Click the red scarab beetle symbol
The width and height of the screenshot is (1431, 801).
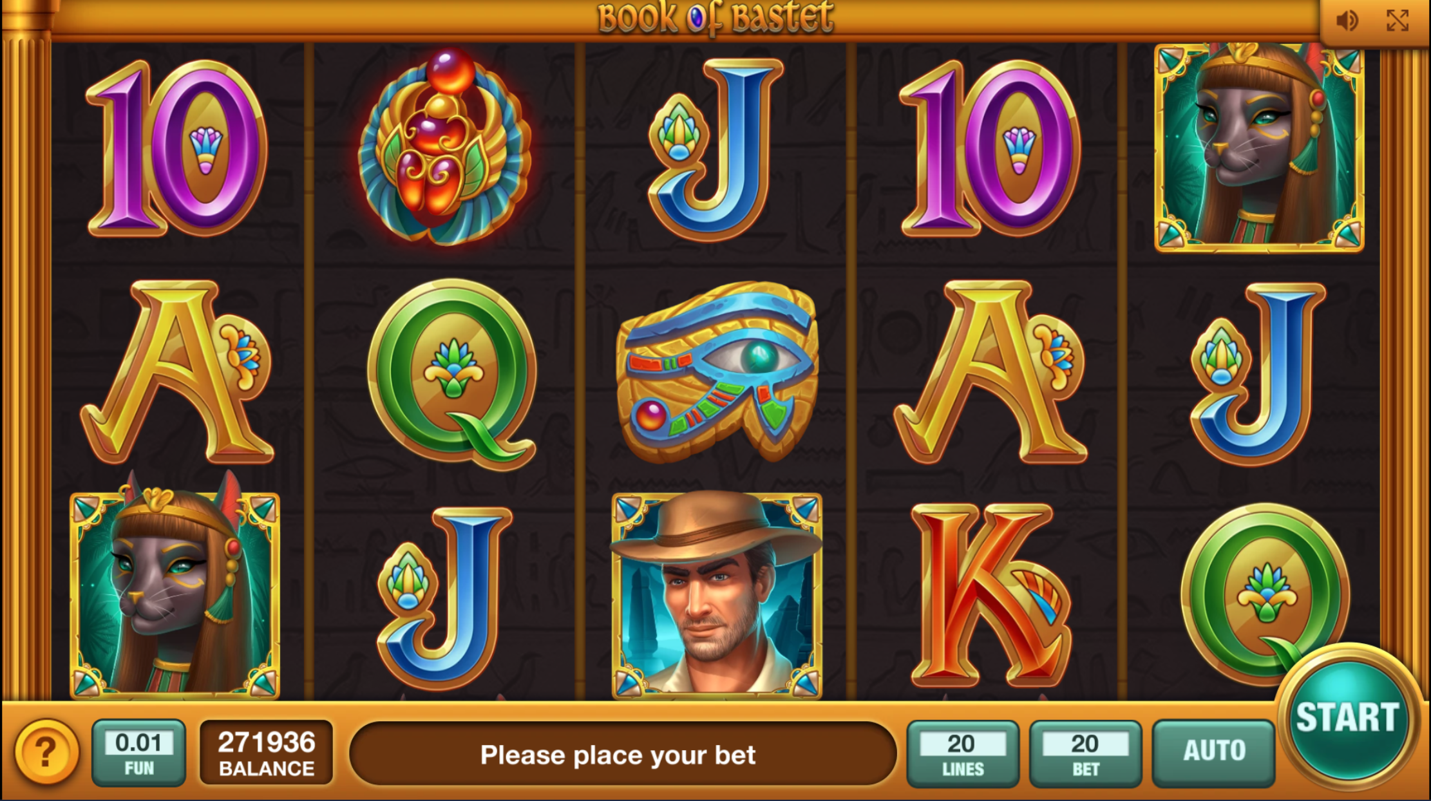coord(445,147)
